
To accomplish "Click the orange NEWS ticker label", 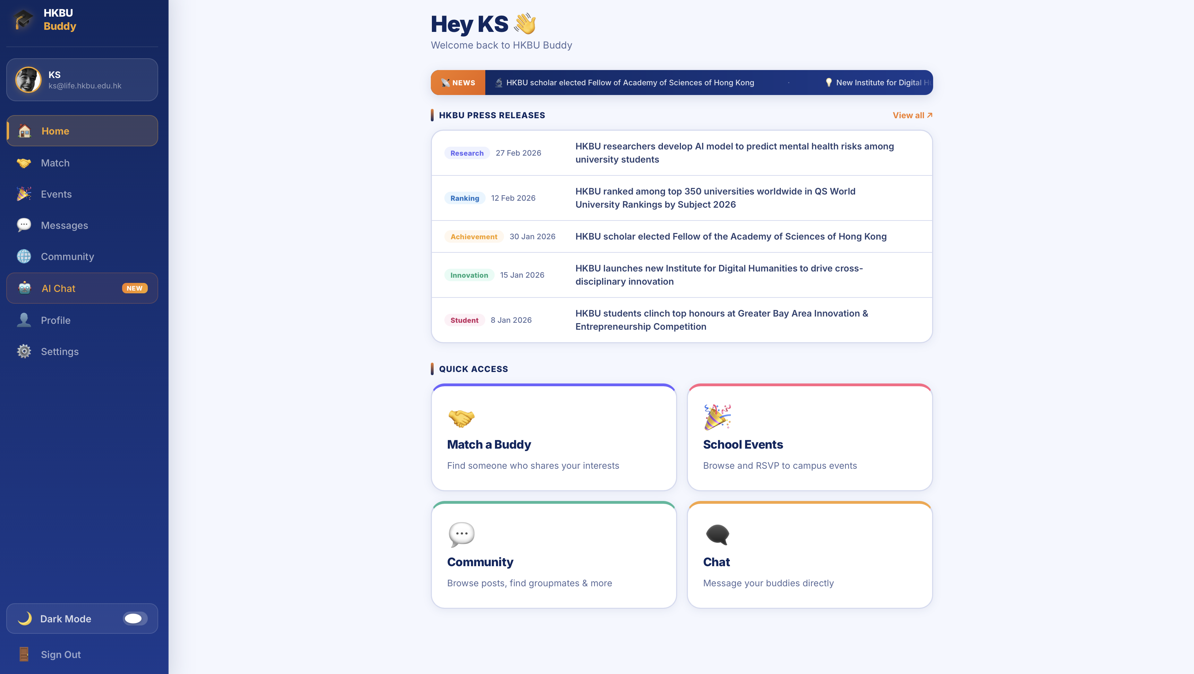I will pos(458,83).
